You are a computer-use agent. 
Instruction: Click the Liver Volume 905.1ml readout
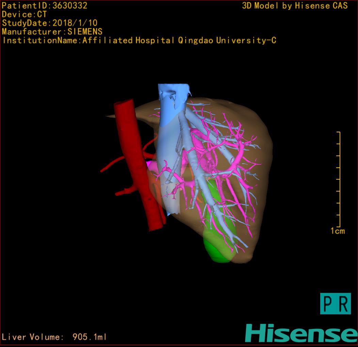(x=54, y=337)
